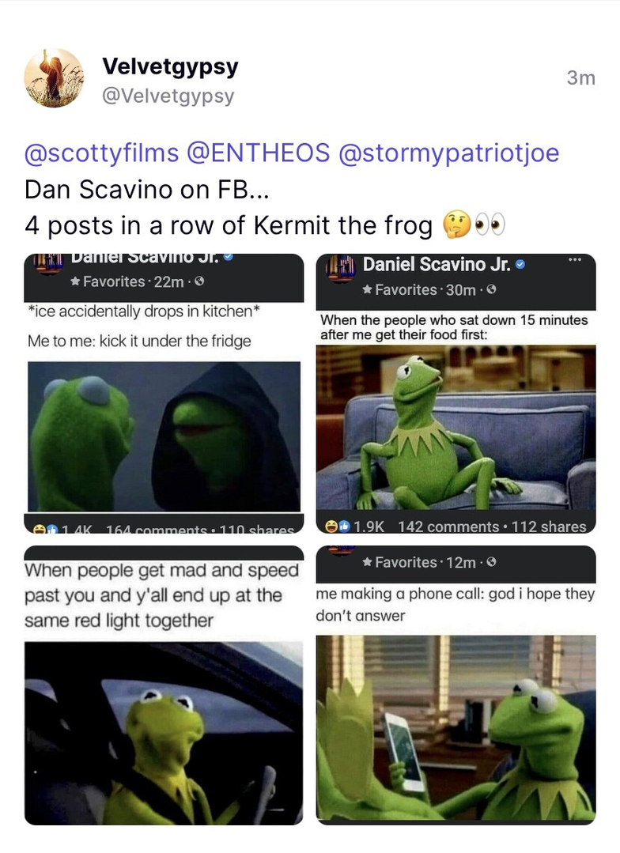Click the three-dot menu on the Scavino post
Image resolution: width=620 pixels, height=853 pixels.
[574, 260]
